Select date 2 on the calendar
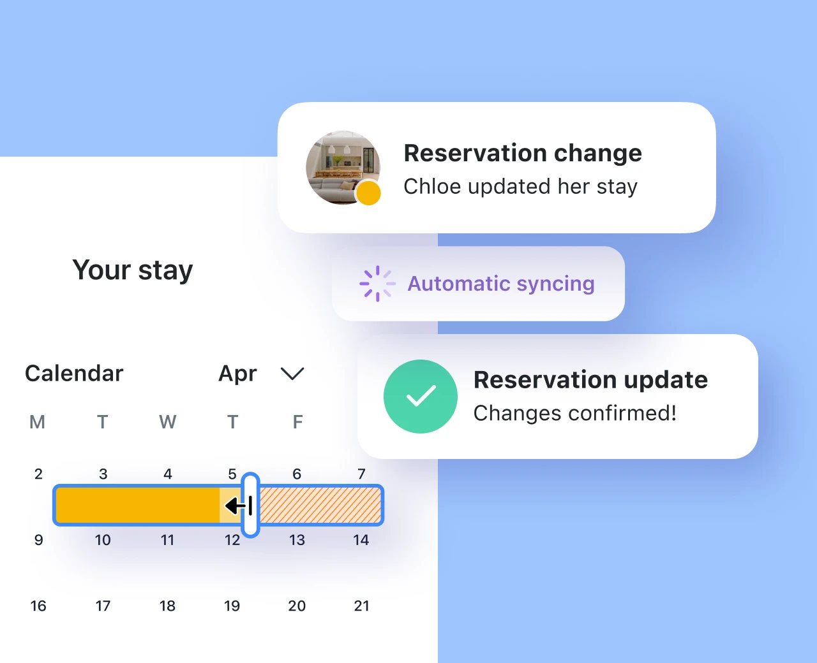 click(38, 474)
